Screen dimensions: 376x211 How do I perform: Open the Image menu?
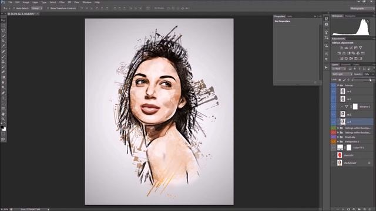coord(26,2)
